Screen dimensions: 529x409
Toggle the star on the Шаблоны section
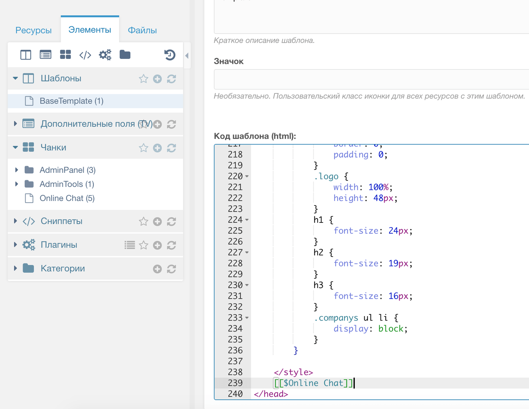[x=143, y=79]
